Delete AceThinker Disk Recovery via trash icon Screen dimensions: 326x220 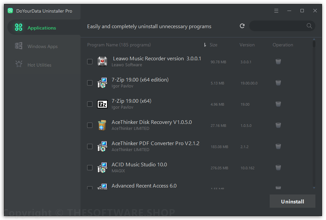point(278,125)
